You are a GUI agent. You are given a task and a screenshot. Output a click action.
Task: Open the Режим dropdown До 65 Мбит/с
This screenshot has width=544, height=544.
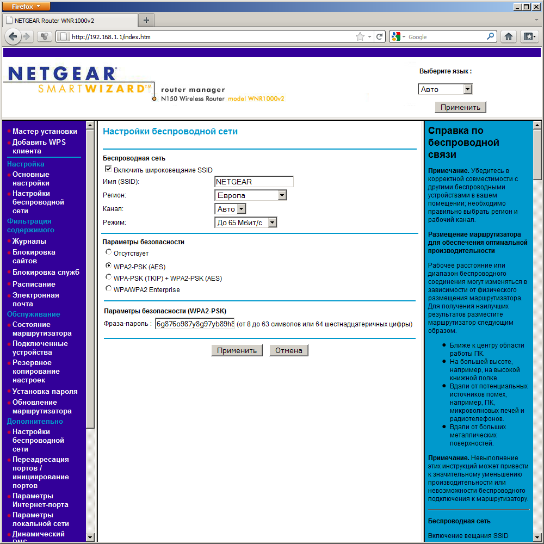pyautogui.click(x=246, y=222)
